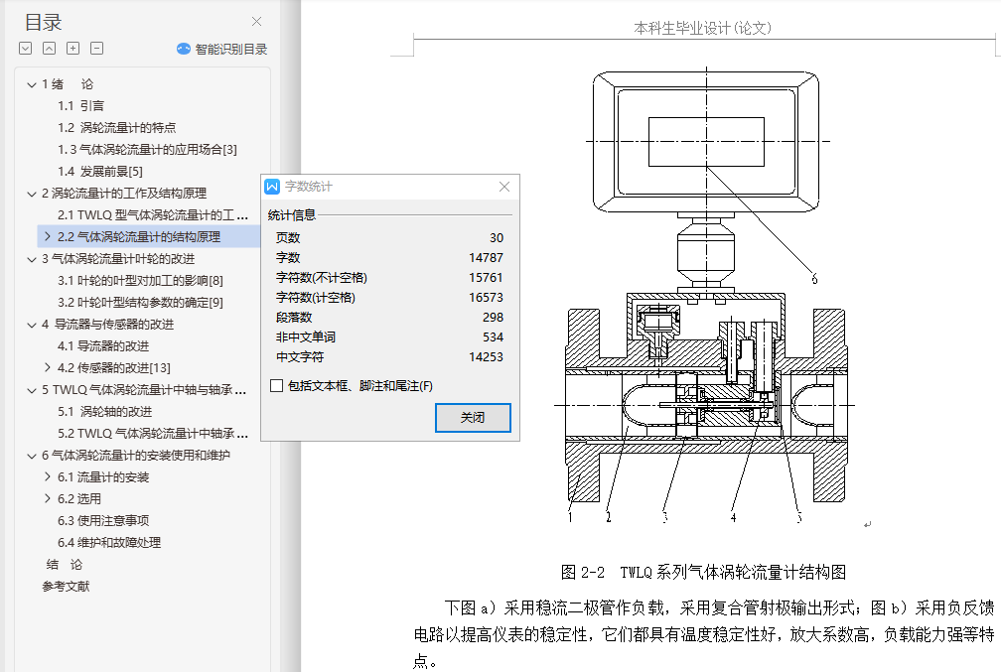Open 4.1 导流器的改进 heading

click(x=103, y=345)
